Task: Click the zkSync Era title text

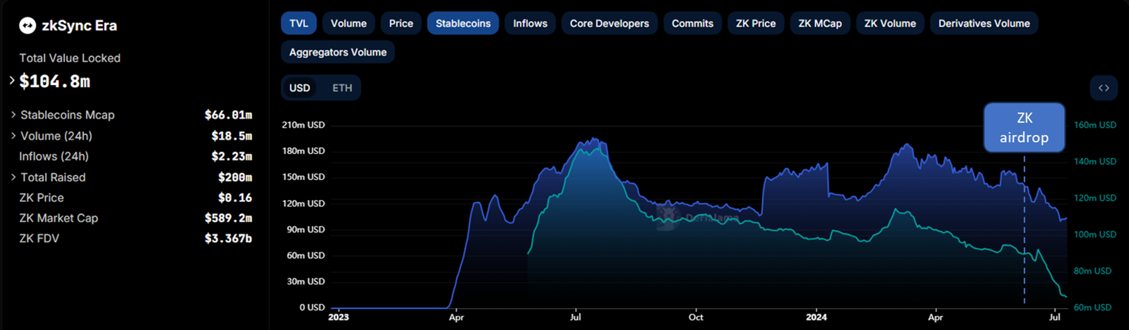Action: pos(79,26)
